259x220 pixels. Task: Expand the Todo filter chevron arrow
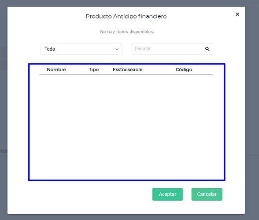117,49
